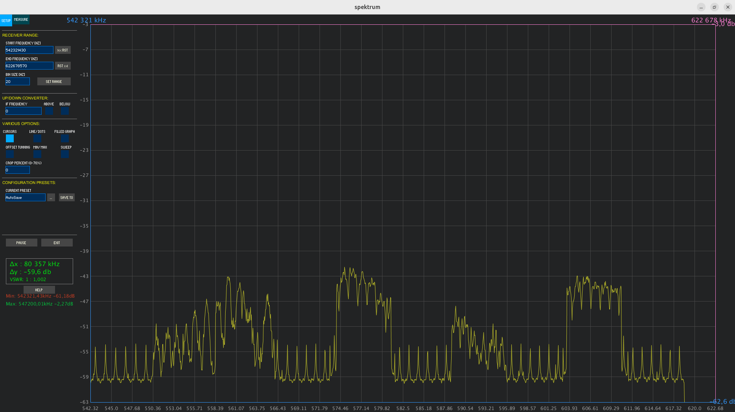Click the 577.14 frequency axis label
Image resolution: width=735 pixels, height=412 pixels.
click(x=361, y=408)
